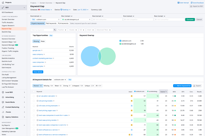Open the cobloom.com keyword details domain dropdown
Viewport: 205px width, 136px height.
tap(60, 80)
